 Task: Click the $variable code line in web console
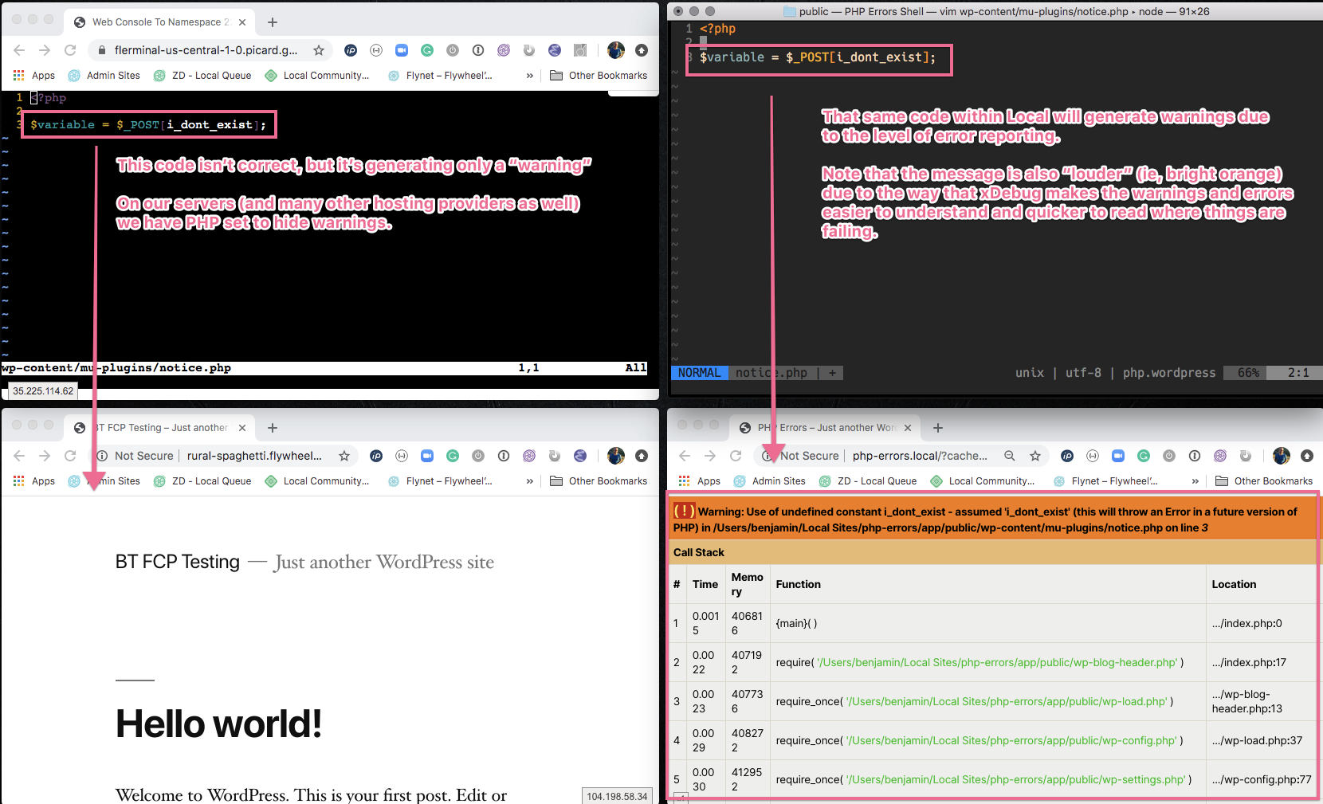coord(148,124)
